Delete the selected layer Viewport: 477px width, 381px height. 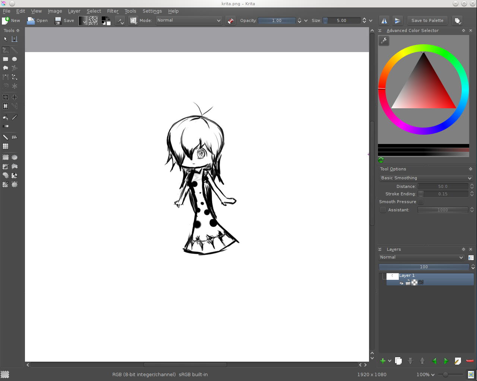(469, 361)
